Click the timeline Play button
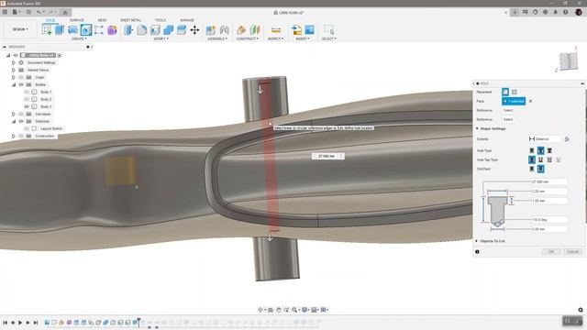 point(20,322)
